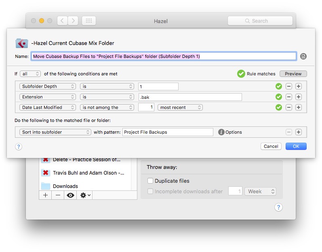Open the 'most recent' dropdown

[180, 107]
